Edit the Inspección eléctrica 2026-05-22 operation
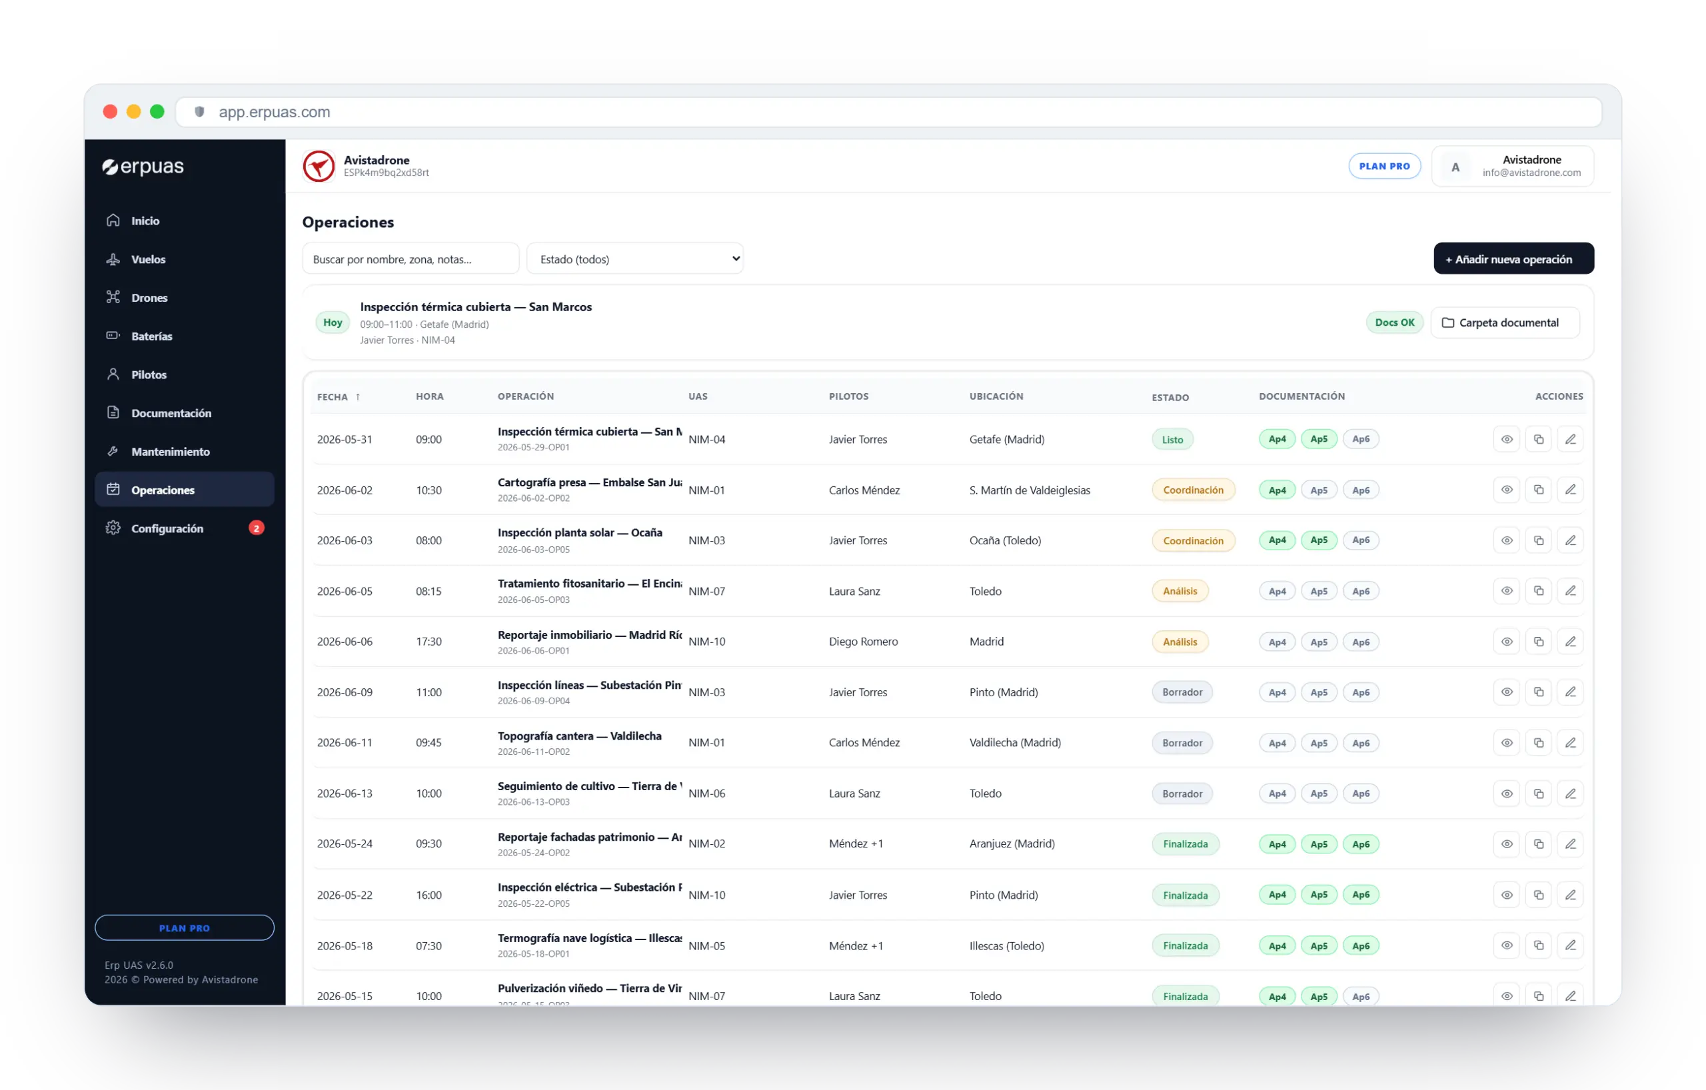Screen dimensions: 1706x1090 (1570, 895)
